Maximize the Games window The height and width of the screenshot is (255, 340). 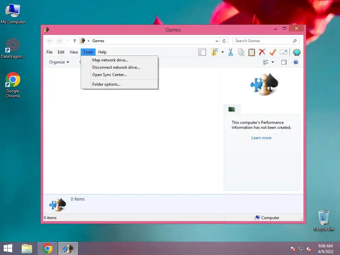coord(285,29)
